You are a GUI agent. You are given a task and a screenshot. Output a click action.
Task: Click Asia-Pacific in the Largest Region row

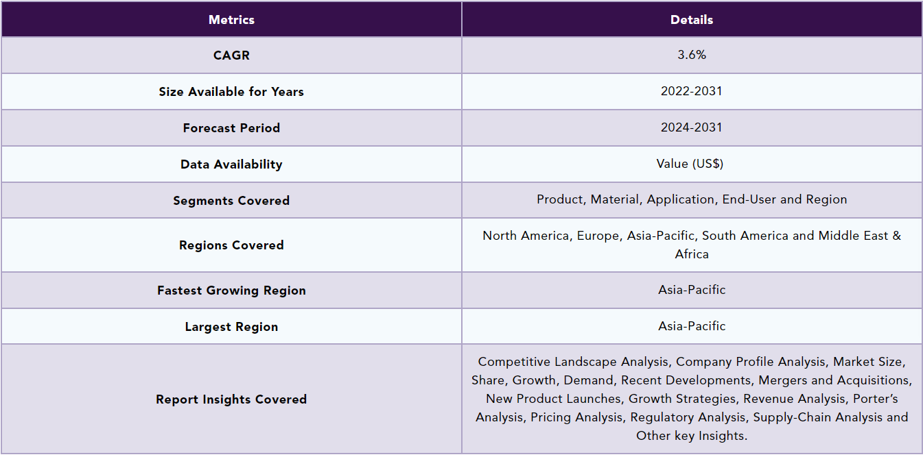[x=691, y=326]
